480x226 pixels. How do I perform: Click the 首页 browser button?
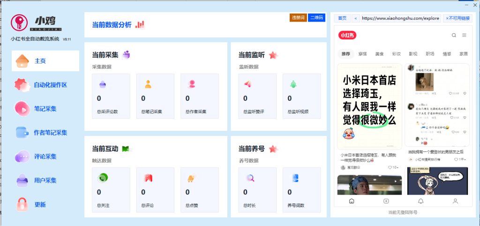(x=342, y=18)
